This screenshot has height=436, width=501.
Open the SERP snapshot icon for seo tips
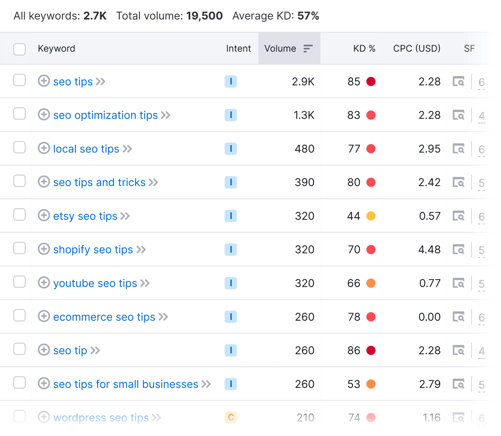459,82
